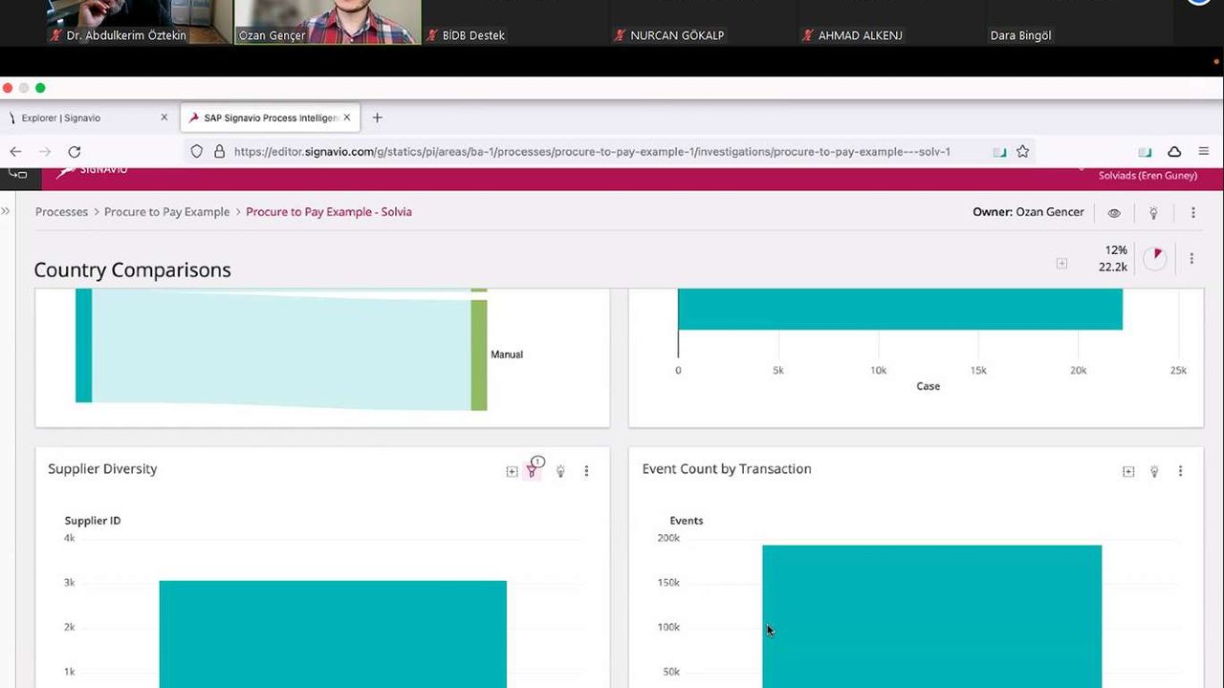The image size is (1224, 688).
Task: Open filter on Supplier Diversity widget
Action: (533, 471)
